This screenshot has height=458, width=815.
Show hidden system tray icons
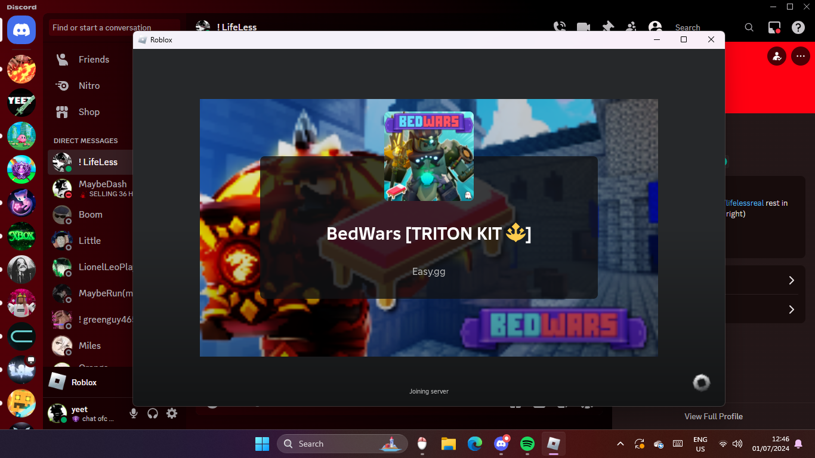620,444
